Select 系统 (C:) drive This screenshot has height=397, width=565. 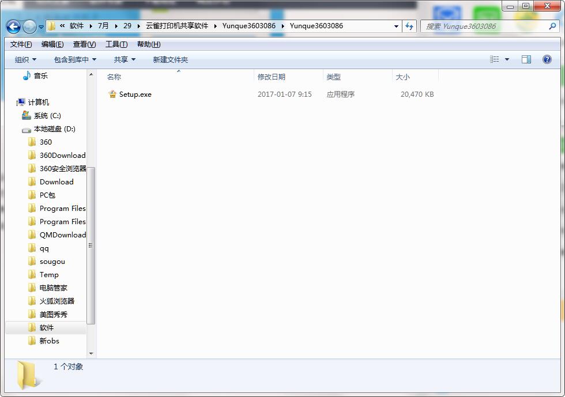(x=47, y=116)
